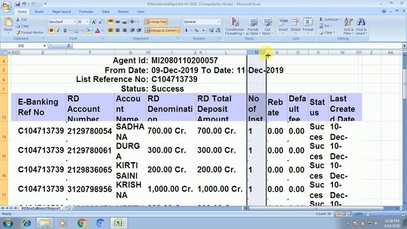The width and height of the screenshot is (407, 229).
Task: Open Google Chrome from taskbar
Action: coord(82,223)
